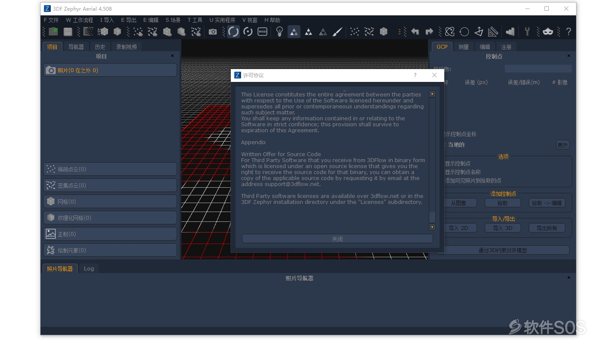Select the orbit-with-pivot-dot navigation icon

[x=248, y=32]
